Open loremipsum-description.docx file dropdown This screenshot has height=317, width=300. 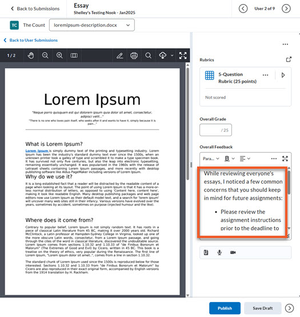(x=92, y=25)
